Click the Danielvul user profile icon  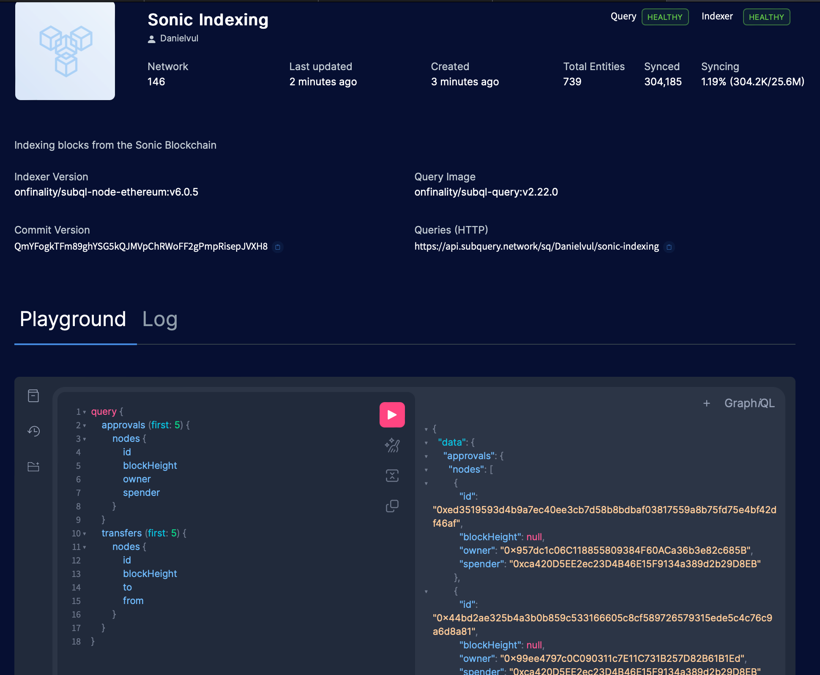pos(151,38)
